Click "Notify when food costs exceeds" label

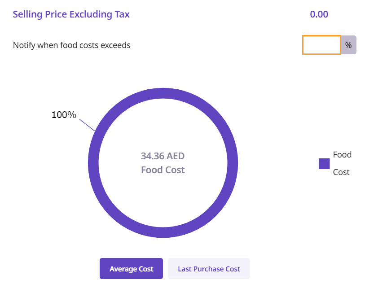[71, 45]
